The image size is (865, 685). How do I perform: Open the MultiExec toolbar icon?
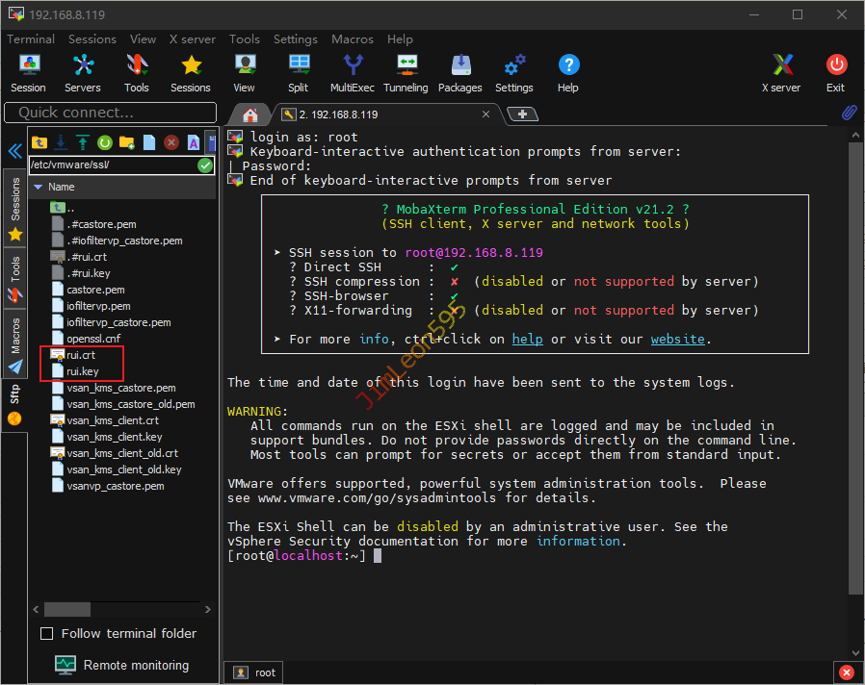coord(353,73)
